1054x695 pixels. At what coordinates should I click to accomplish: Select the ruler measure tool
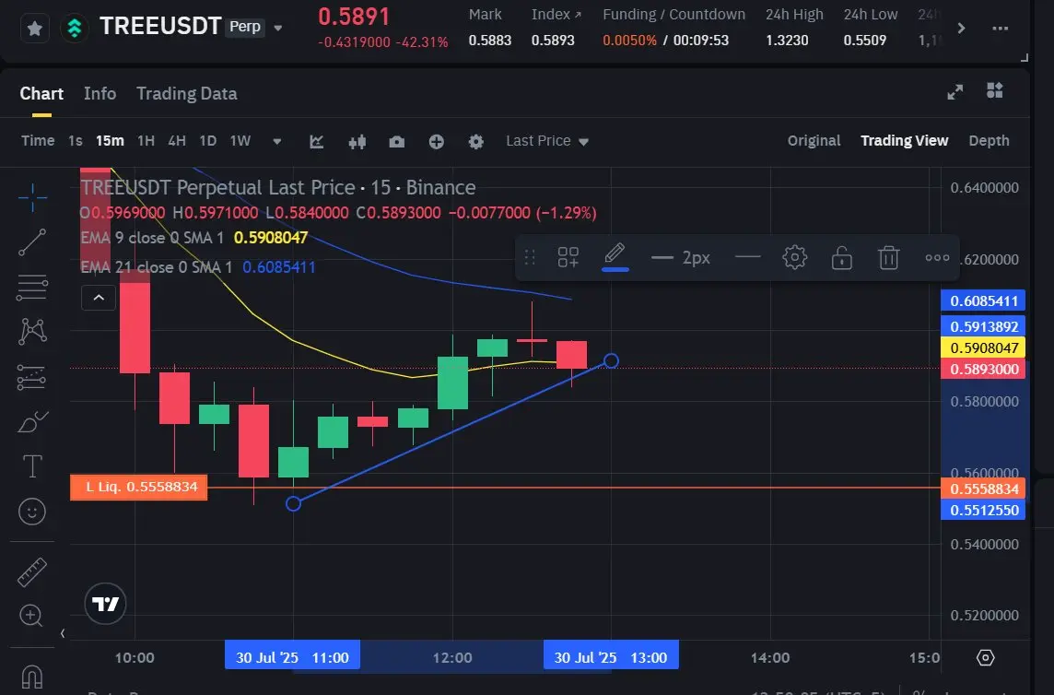coord(31,572)
